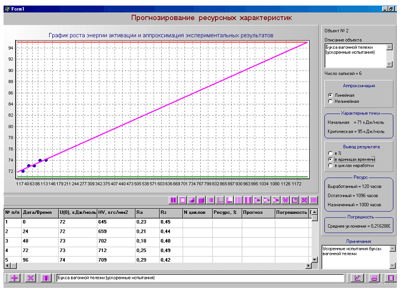Click the 'Погрешность' column header
Viewport: 405px width, 295px height.
click(291, 212)
